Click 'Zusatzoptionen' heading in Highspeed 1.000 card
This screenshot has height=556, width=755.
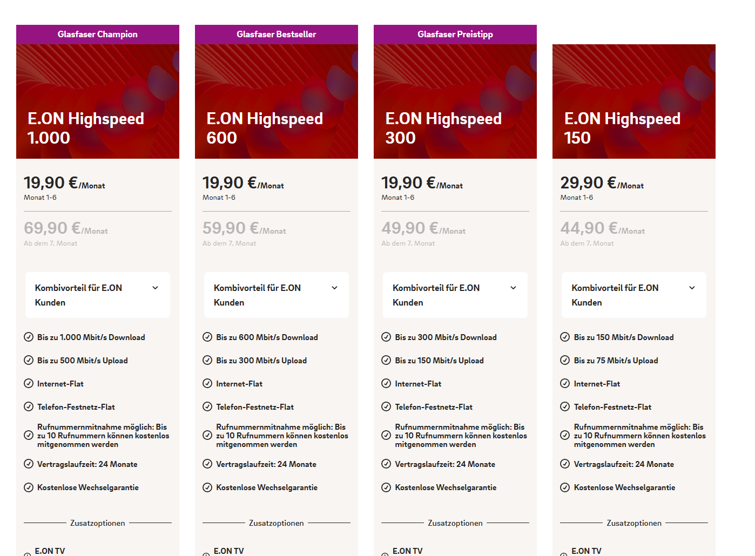pos(98,523)
